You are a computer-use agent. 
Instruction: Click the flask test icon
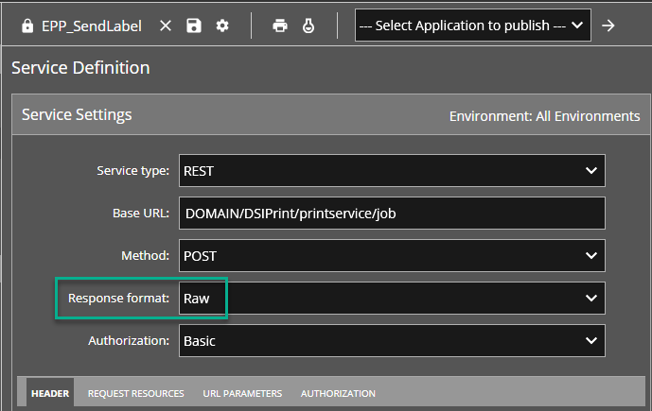(308, 26)
